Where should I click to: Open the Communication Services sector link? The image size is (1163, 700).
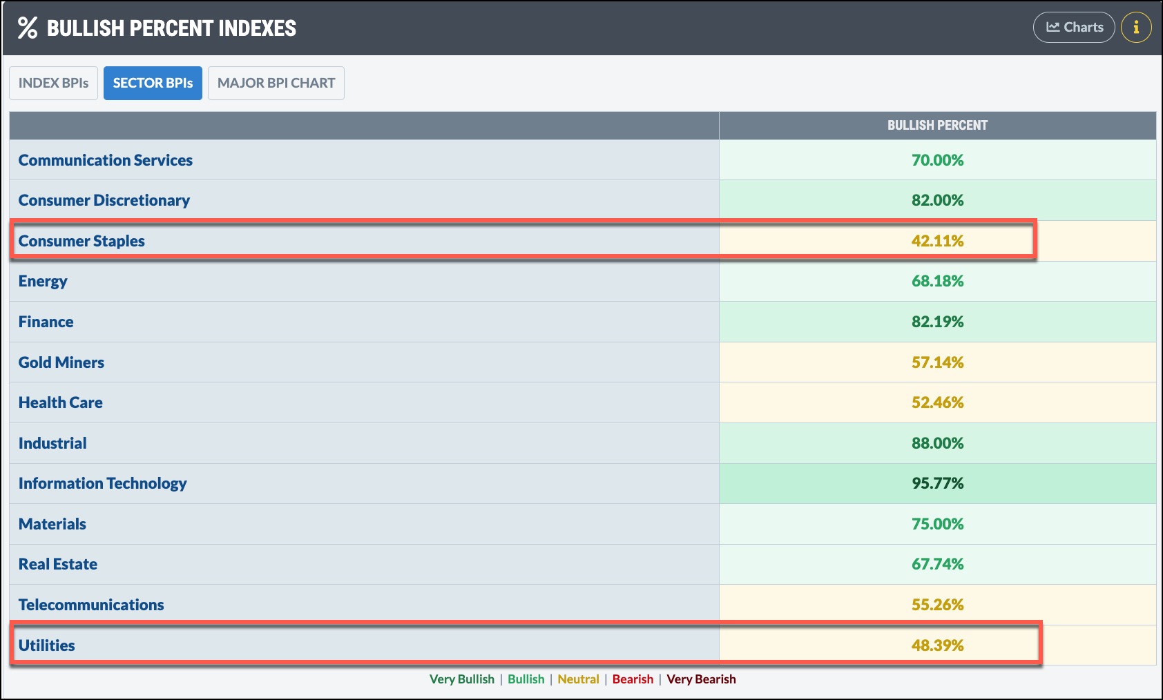[105, 160]
